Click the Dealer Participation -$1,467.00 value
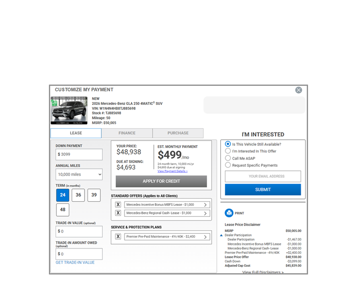Screen dimensions: 364x289 (294, 239)
